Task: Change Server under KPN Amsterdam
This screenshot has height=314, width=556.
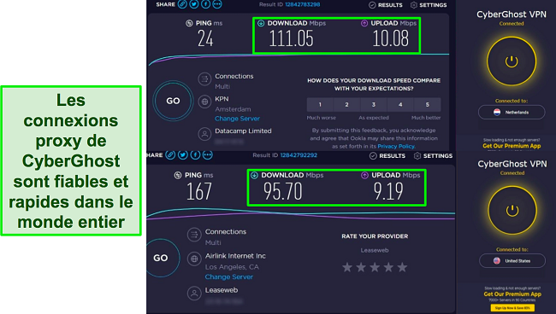Action: coord(237,119)
